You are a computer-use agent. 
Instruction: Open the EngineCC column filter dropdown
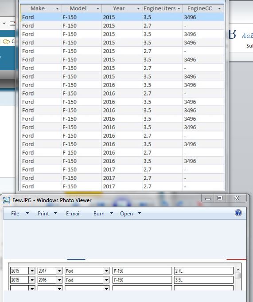click(219, 9)
